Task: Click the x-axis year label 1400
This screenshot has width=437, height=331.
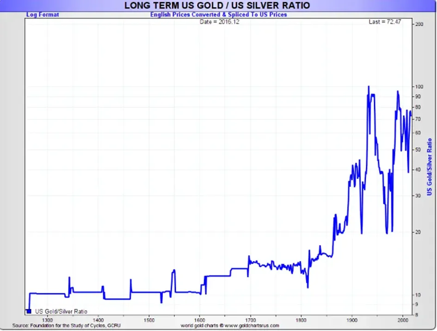Action: 98,320
